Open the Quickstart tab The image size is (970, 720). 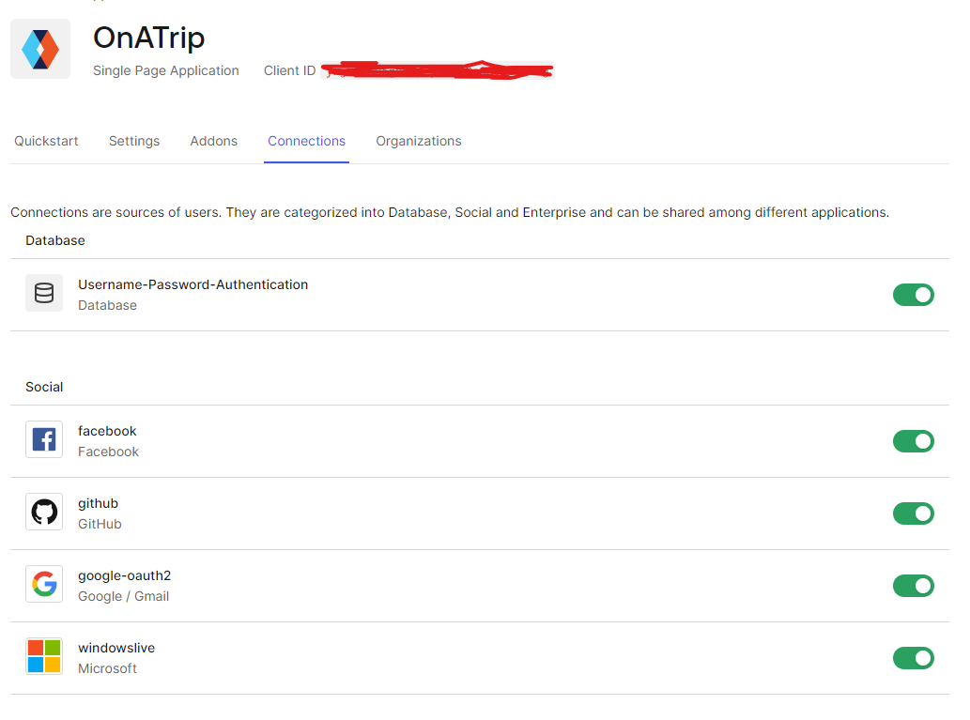click(46, 141)
